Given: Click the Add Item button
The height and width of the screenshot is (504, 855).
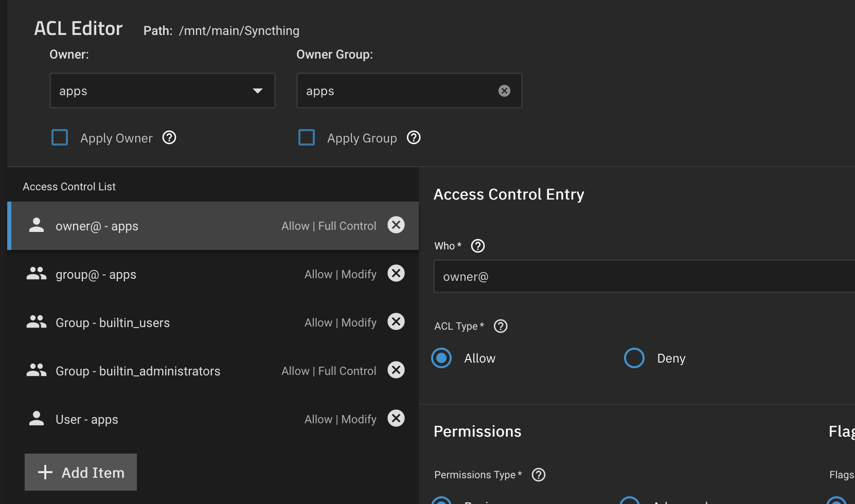Looking at the screenshot, I should click(81, 472).
